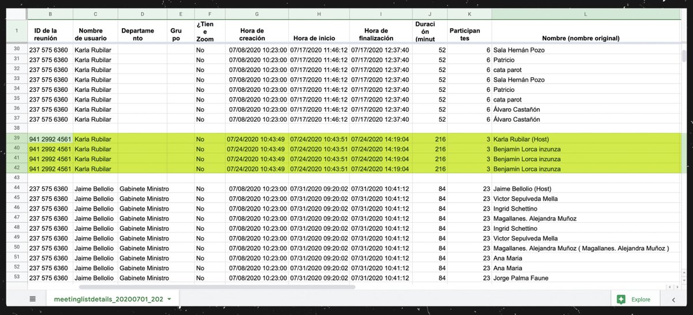The image size is (693, 315).
Task: Click the 'Participantes' header cell
Action: 470,31
